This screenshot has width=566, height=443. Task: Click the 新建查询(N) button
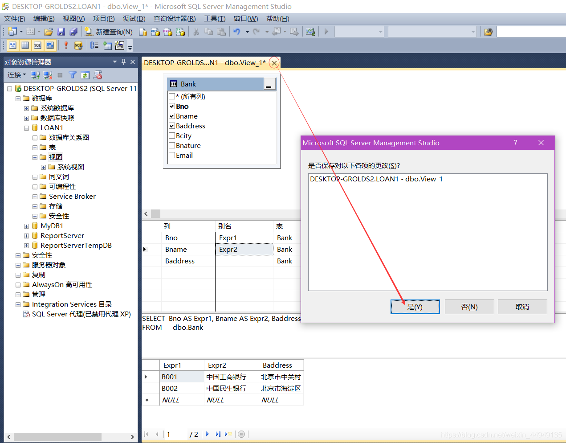pyautogui.click(x=109, y=32)
